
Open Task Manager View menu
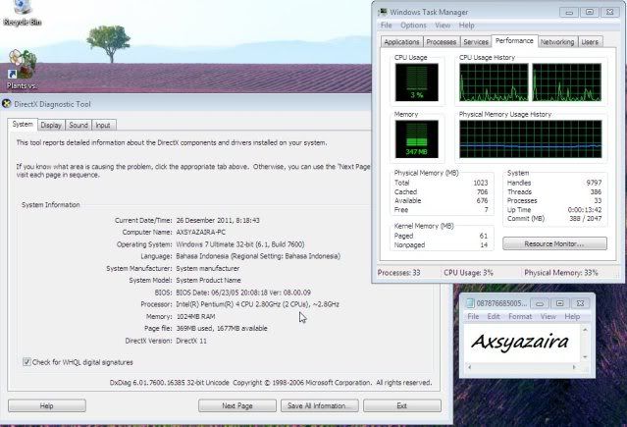point(443,26)
